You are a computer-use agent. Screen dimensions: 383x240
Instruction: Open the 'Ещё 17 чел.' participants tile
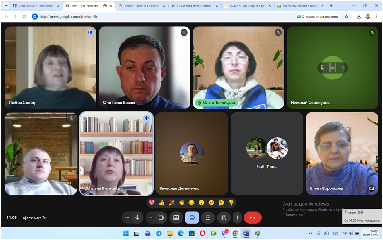(x=267, y=153)
